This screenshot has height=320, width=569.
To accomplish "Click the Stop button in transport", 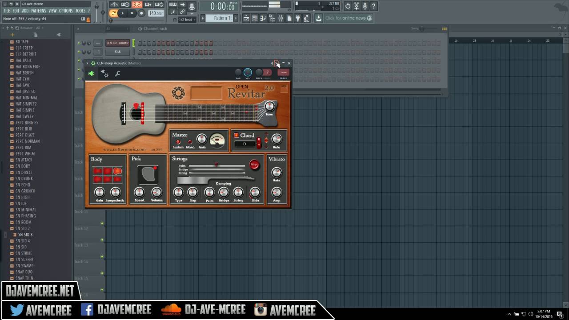I will pyautogui.click(x=132, y=13).
